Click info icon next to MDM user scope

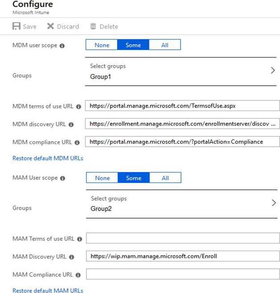[62, 45]
